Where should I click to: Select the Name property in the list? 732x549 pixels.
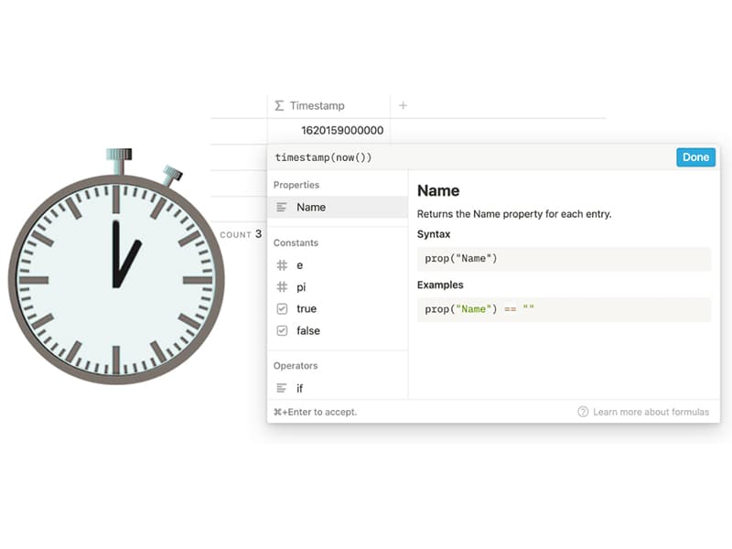click(338, 207)
